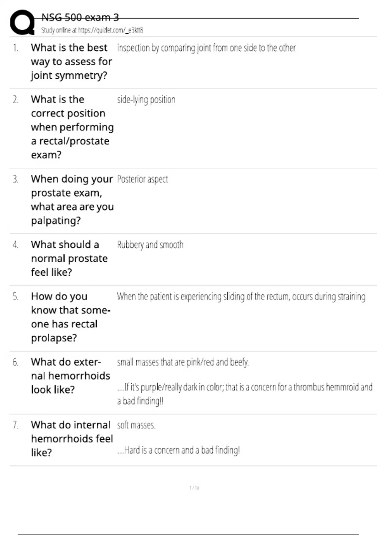Select the rectal prolapse question
The width and height of the screenshot is (377, 535).
point(71,317)
